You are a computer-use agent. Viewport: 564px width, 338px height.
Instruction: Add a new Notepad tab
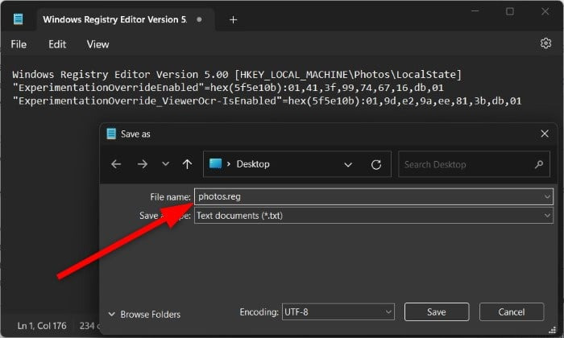(x=233, y=20)
